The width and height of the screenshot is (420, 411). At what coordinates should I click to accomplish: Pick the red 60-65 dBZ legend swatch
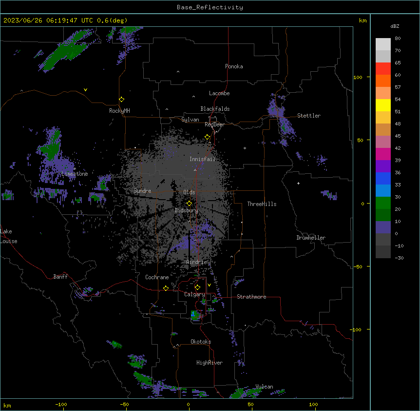(x=383, y=69)
